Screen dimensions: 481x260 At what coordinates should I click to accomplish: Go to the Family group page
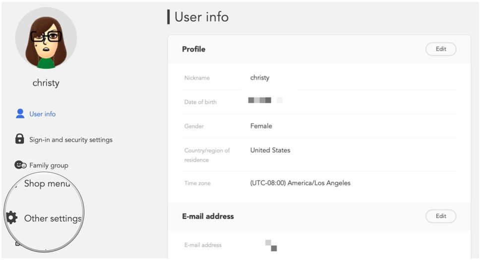pos(49,165)
